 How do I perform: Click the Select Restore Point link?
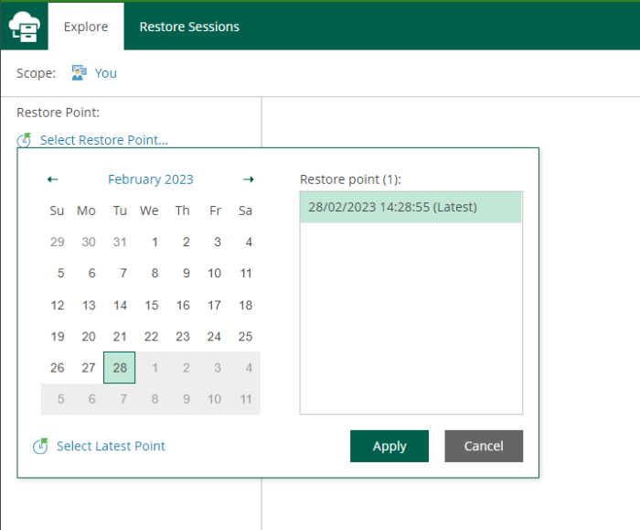(x=104, y=140)
